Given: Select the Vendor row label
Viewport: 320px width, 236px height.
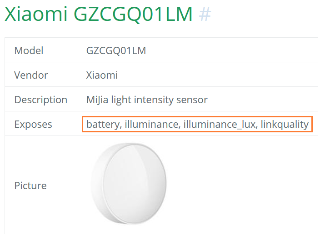Looking at the screenshot, I should click(31, 75).
